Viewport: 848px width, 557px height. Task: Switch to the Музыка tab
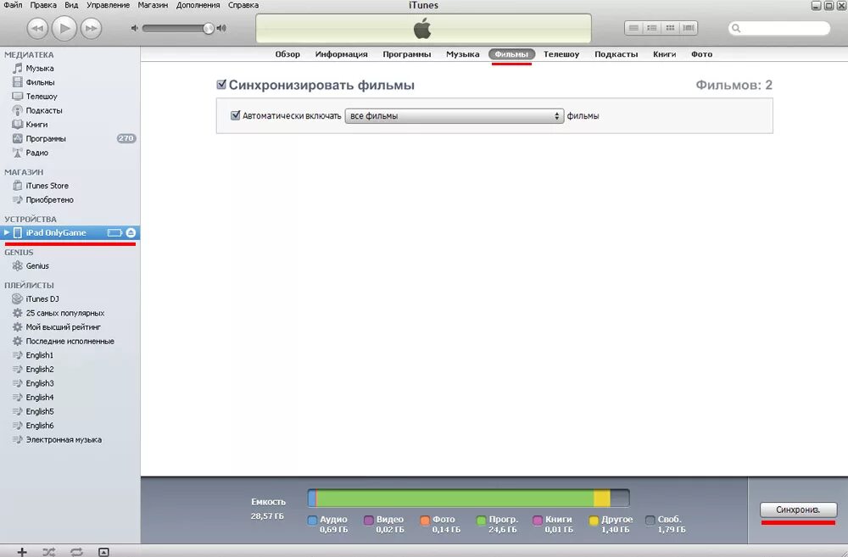pos(462,54)
